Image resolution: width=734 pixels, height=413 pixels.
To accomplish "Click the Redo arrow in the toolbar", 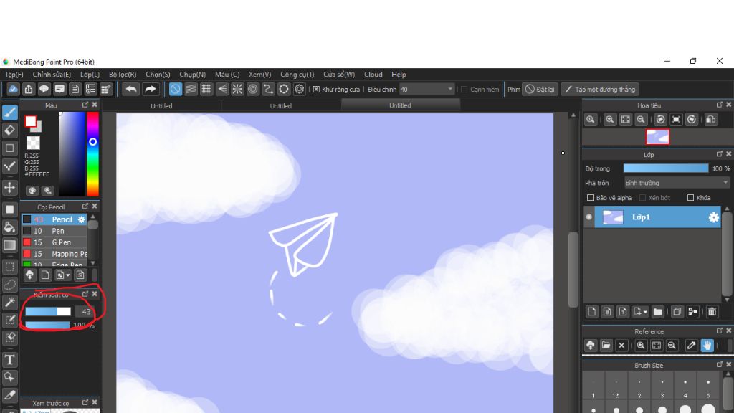I will point(151,89).
